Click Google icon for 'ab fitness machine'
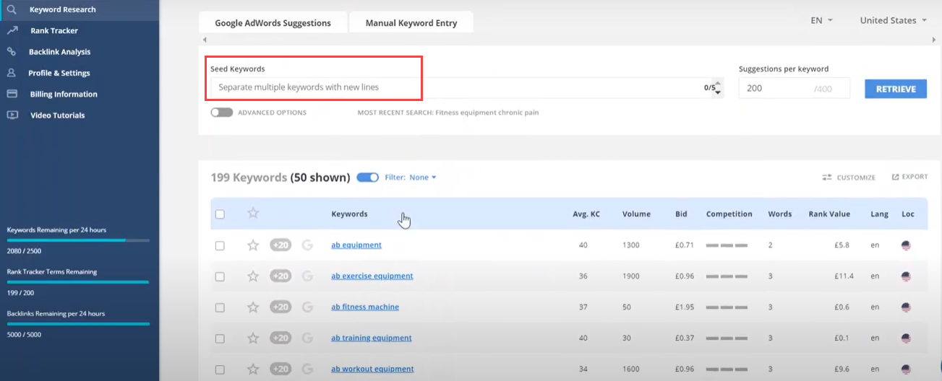 click(x=307, y=307)
